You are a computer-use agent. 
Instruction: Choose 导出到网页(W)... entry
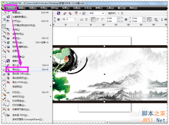coord(29,78)
